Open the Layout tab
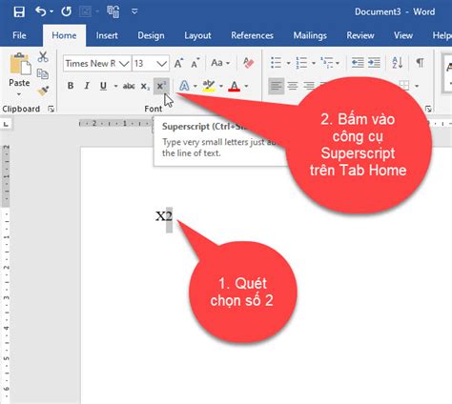Image resolution: width=452 pixels, height=404 pixels. click(x=197, y=35)
